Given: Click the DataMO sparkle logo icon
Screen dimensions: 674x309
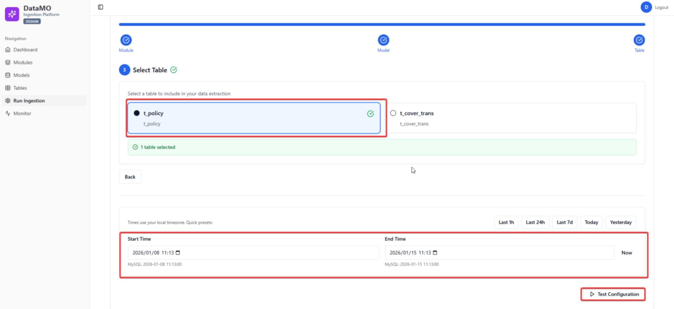Looking at the screenshot, I should pos(12,14).
